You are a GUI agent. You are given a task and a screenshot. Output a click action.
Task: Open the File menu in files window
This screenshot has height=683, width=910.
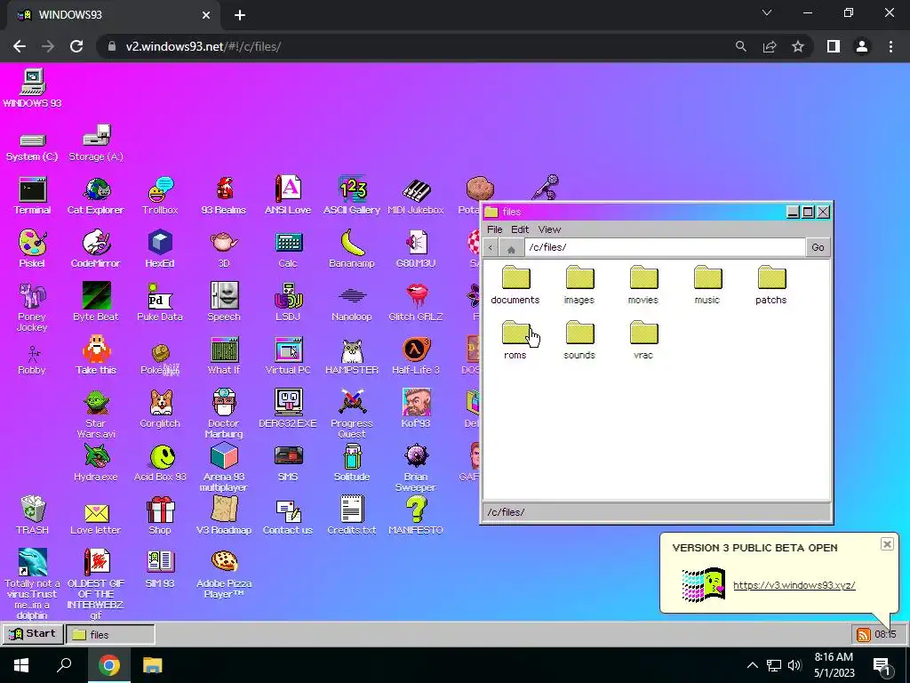click(494, 229)
